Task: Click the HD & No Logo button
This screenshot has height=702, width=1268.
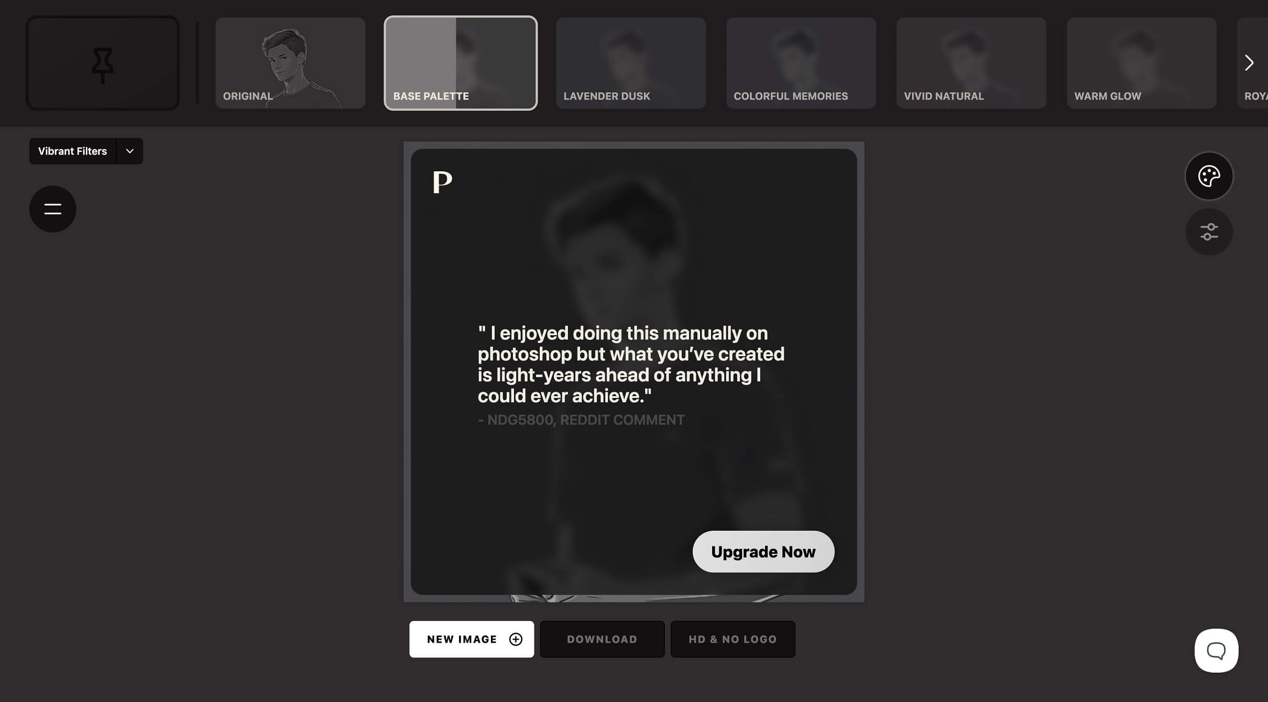Action: coord(733,639)
